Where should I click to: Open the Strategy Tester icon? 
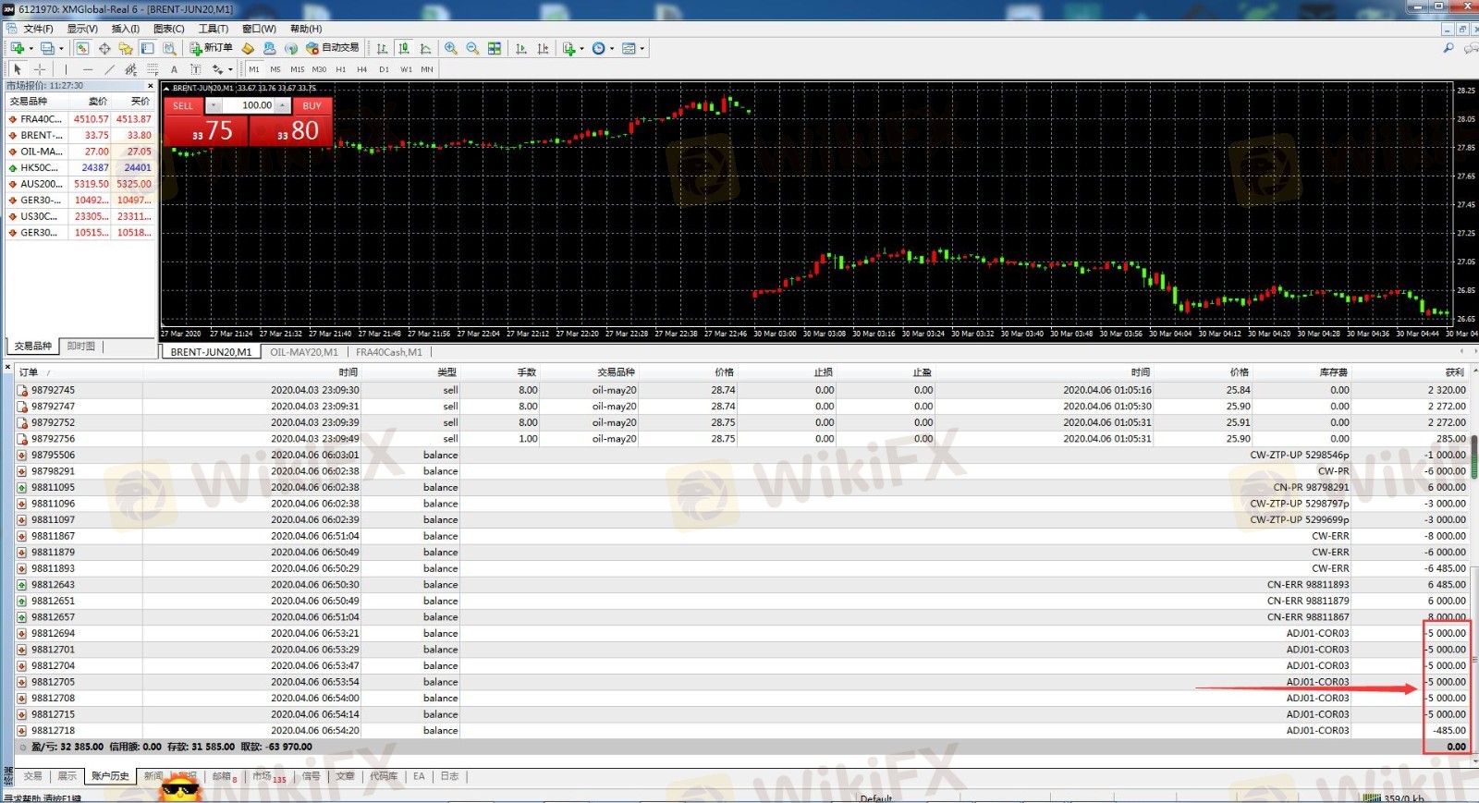click(169, 48)
